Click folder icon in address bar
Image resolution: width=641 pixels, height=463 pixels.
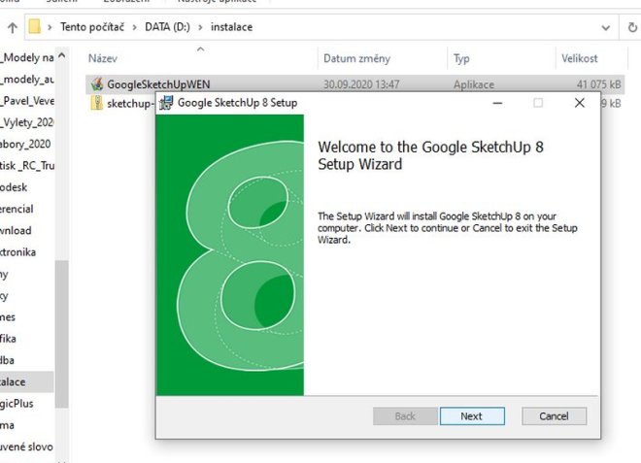pyautogui.click(x=34, y=27)
